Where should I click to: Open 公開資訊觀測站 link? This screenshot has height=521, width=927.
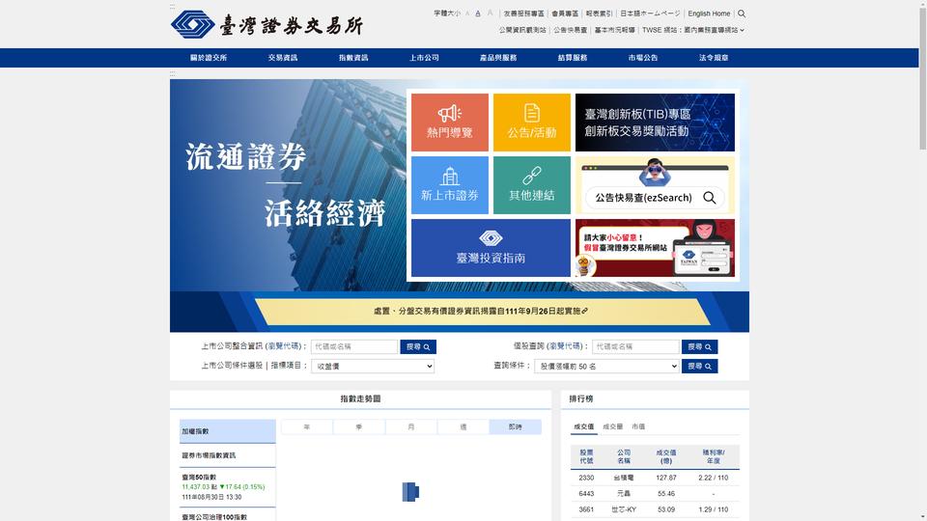[x=522, y=30]
